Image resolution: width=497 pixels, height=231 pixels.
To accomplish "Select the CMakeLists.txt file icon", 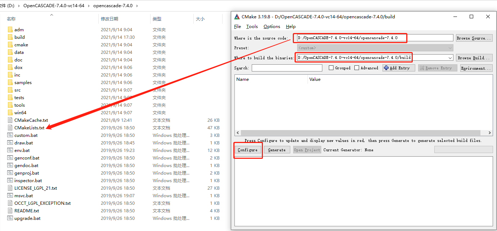I will (10, 128).
